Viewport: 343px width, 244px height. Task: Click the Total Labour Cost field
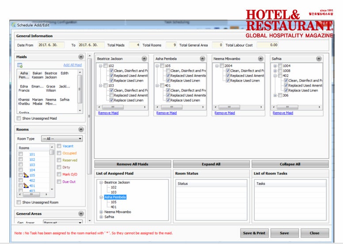coord(267,45)
